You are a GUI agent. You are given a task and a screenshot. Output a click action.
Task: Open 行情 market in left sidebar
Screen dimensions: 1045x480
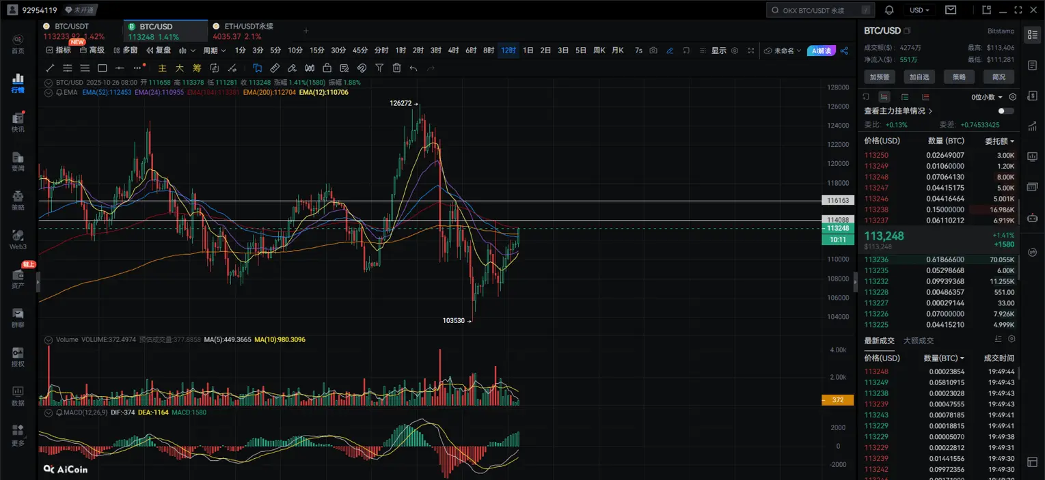(x=18, y=83)
